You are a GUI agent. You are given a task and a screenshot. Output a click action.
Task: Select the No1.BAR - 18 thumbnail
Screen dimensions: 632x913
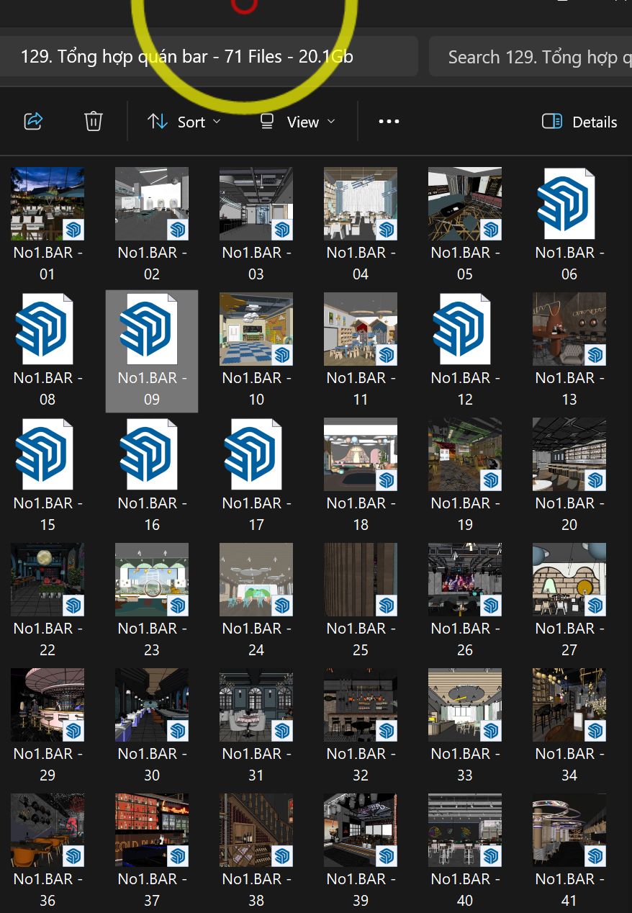tap(361, 454)
